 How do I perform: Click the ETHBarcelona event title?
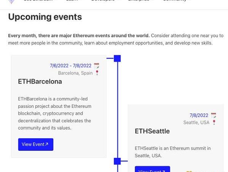click(x=40, y=82)
